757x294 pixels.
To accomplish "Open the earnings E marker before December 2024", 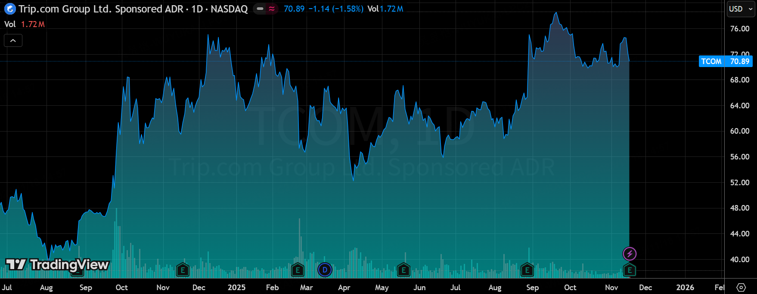I will (x=183, y=270).
